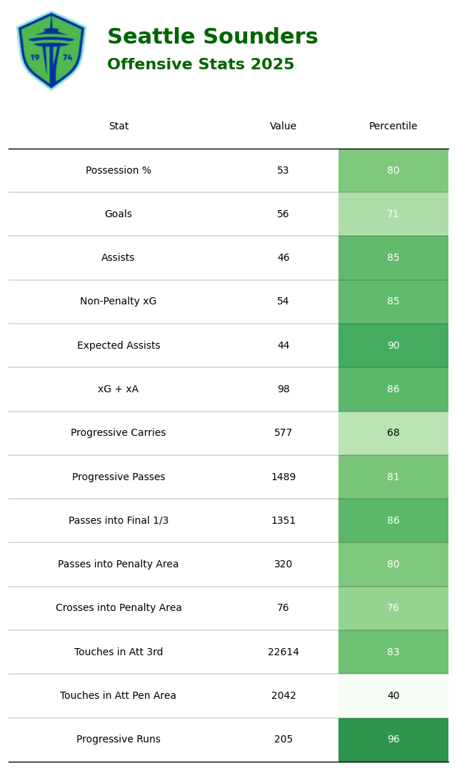Select the Progressive Runs percentile cell 96

click(x=393, y=740)
